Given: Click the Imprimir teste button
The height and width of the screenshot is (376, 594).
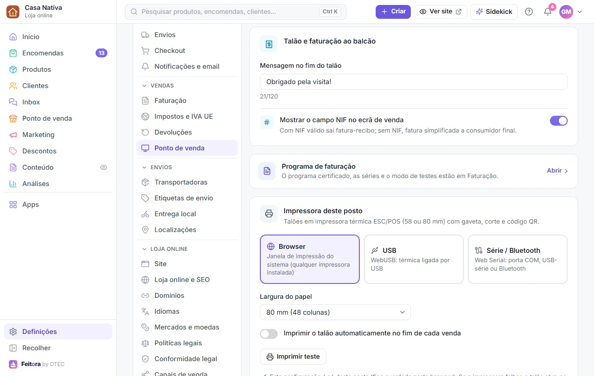Looking at the screenshot, I should (293, 357).
